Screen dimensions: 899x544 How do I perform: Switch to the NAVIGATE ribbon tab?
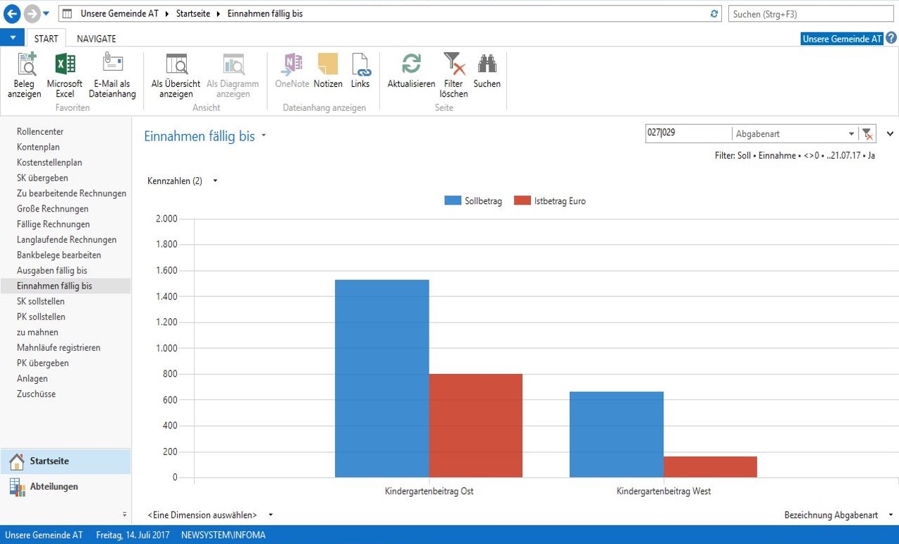coord(97,39)
